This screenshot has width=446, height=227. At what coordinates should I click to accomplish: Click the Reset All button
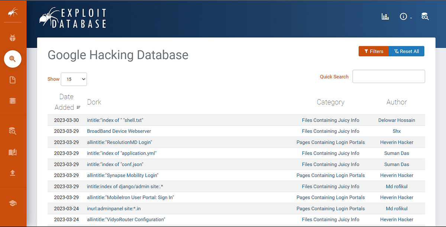pyautogui.click(x=407, y=51)
